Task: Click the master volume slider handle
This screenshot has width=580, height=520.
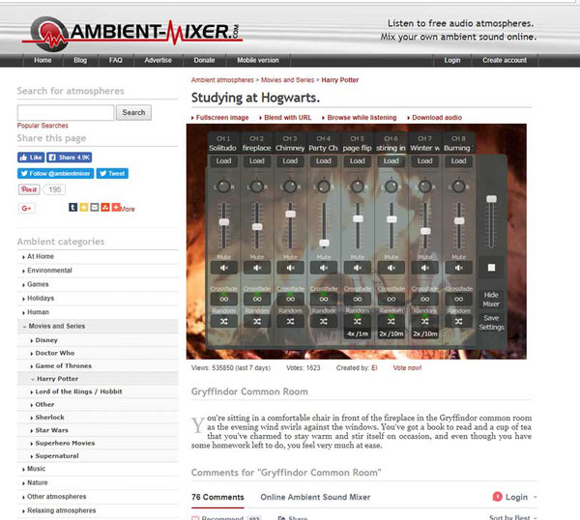Action: click(491, 199)
